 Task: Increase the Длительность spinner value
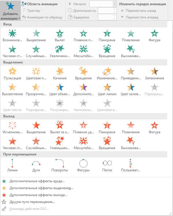point(114,9)
